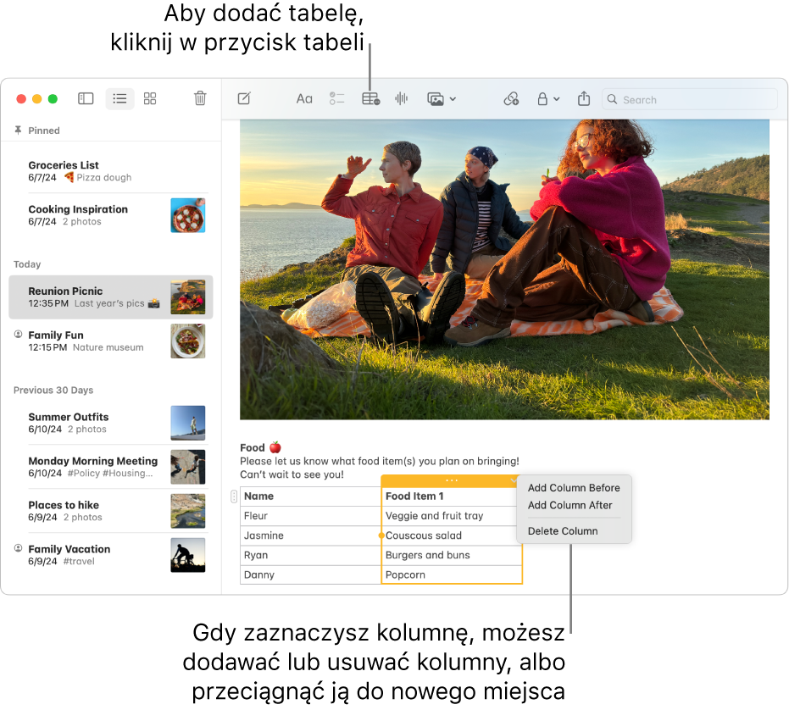This screenshot has height=710, width=789.
Task: Click the column header dropdown arrow
Action: (514, 480)
